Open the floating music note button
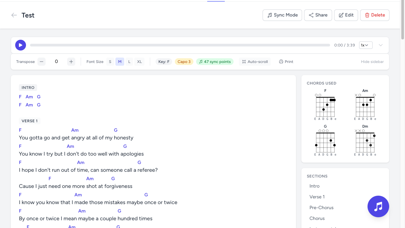Viewport: 405px width, 228px height. (x=378, y=206)
